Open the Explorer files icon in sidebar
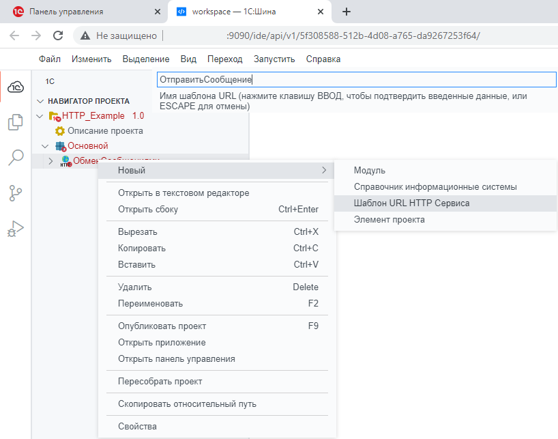 [15, 122]
